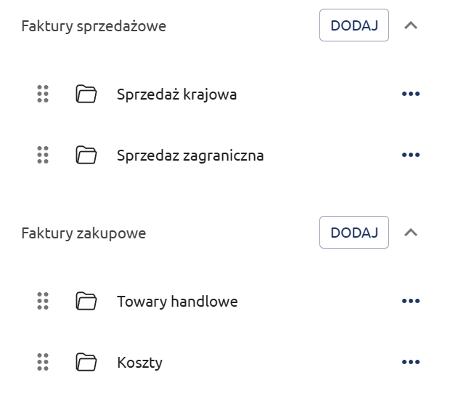Open more options for Sprzedaż krajowa
Image resolution: width=453 pixels, height=415 pixels.
(x=411, y=94)
